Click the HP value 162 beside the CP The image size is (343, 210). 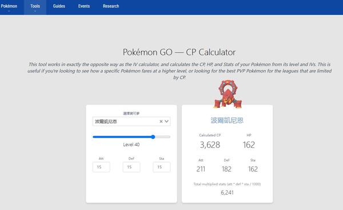[249, 145]
